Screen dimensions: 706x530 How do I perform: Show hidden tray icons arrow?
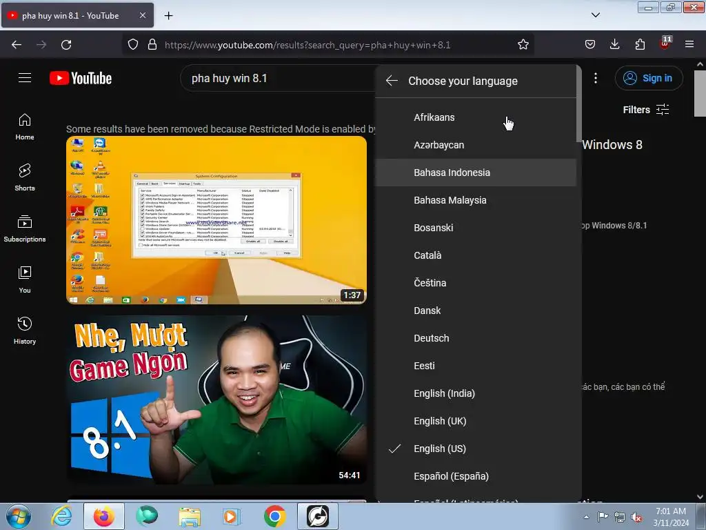[x=586, y=517]
